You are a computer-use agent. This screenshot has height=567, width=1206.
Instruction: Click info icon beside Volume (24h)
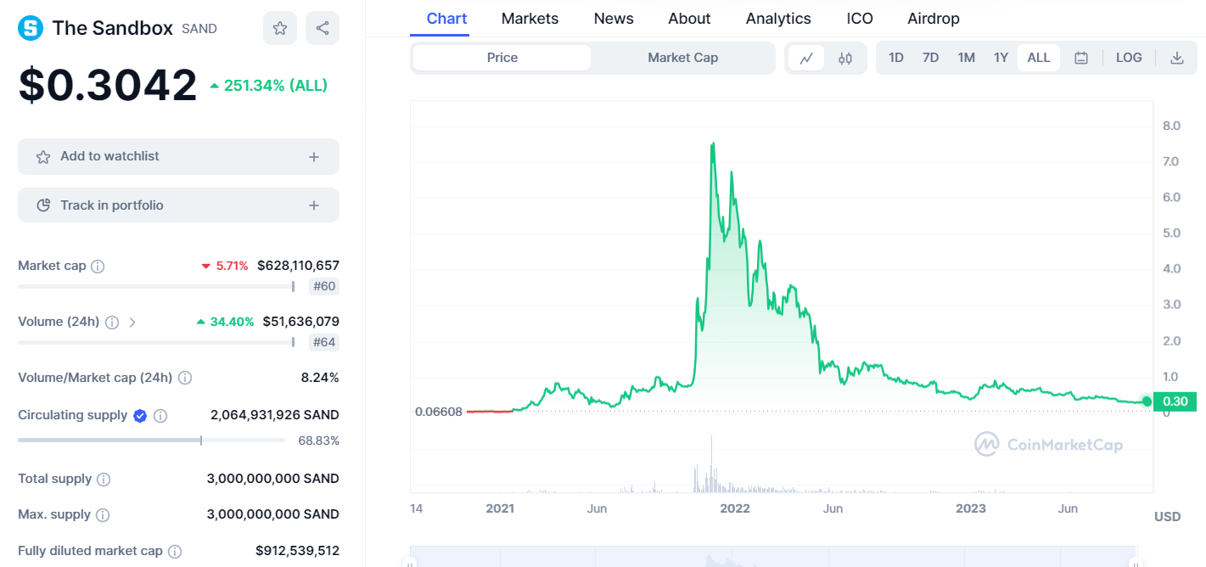[111, 323]
